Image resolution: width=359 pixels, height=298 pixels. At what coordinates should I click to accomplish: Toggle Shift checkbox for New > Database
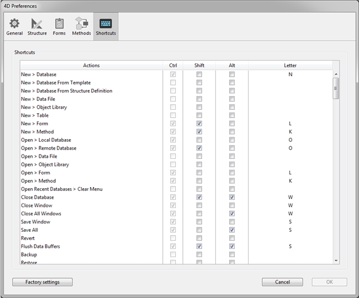pyautogui.click(x=199, y=74)
